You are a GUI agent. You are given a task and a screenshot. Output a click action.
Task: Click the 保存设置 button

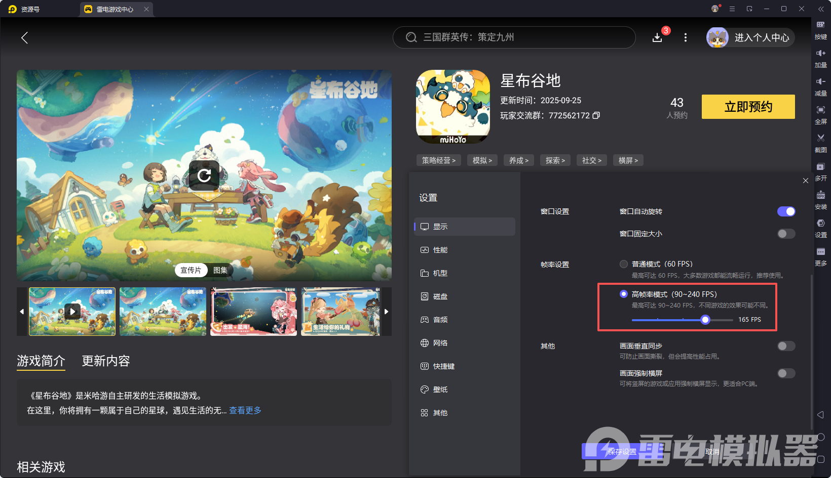622,452
